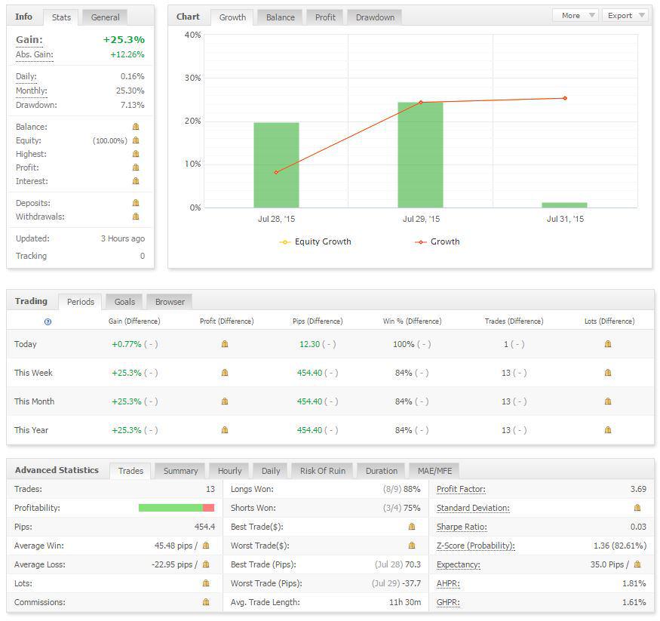Viewport: 660px width, 621px height.
Task: Click the lock icon next to Highest
Action: (x=136, y=154)
